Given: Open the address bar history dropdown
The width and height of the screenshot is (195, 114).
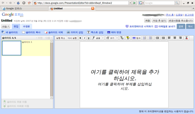Looking at the screenshot, I should point(130,3).
